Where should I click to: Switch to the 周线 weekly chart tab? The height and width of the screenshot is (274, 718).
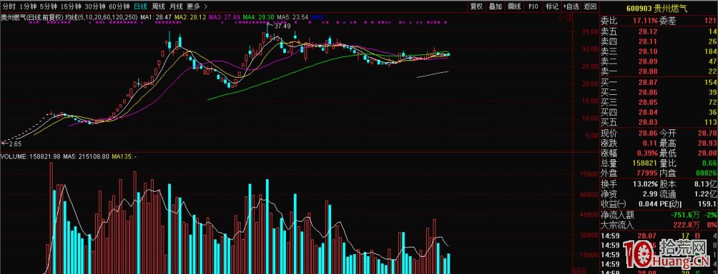coord(158,7)
